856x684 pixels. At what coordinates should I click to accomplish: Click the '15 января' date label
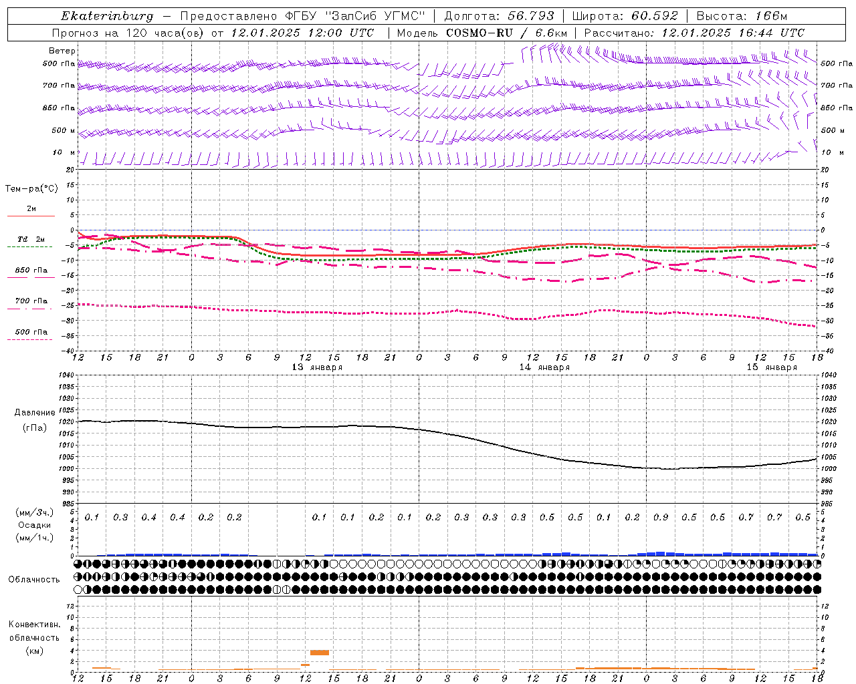click(772, 367)
